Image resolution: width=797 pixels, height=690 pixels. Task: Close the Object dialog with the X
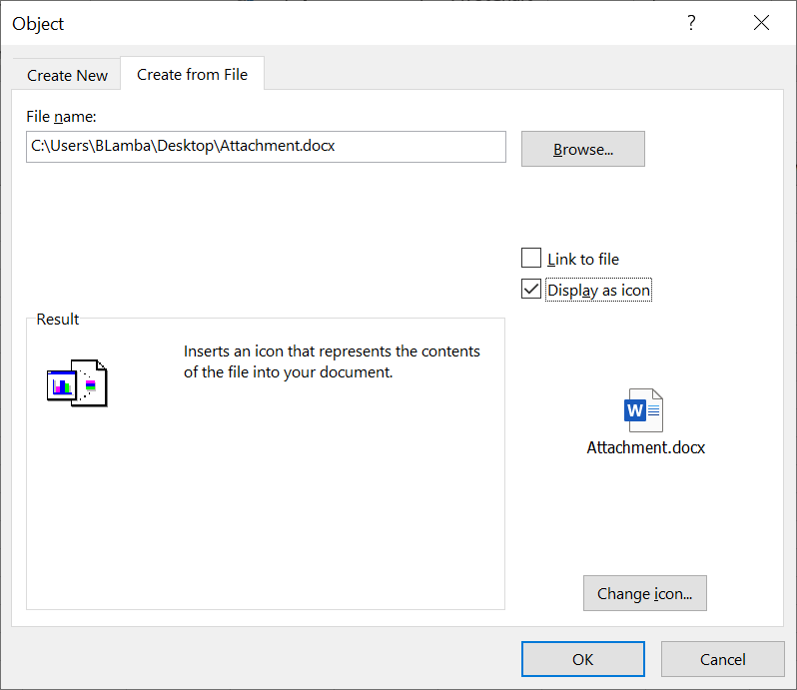pos(761,23)
